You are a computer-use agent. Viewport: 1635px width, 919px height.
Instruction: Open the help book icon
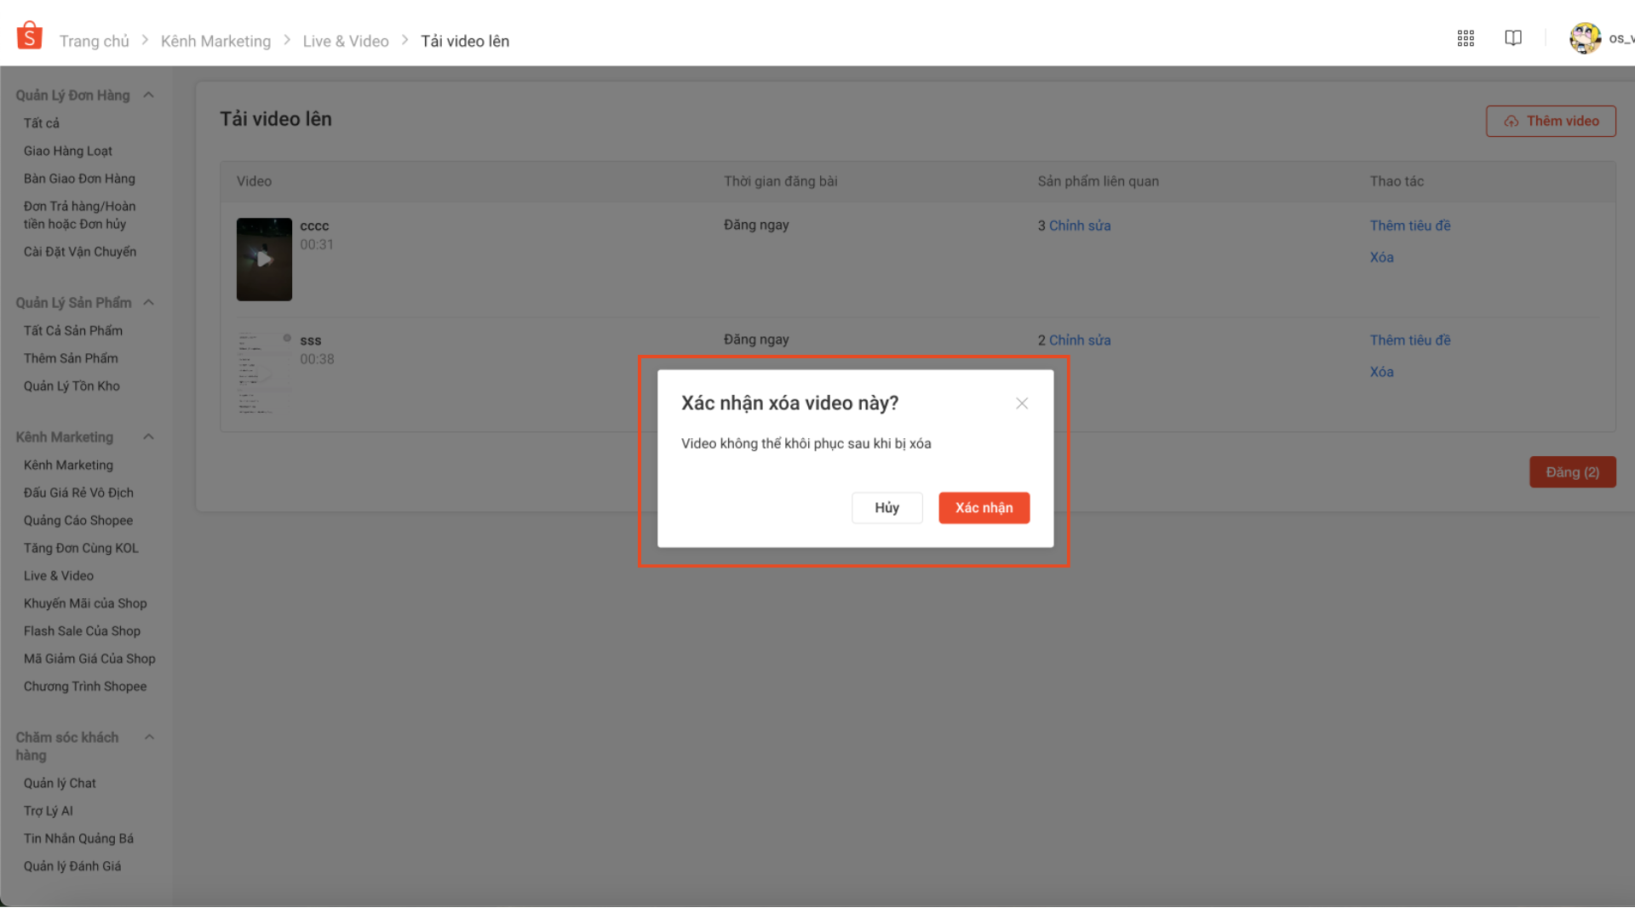(x=1513, y=38)
